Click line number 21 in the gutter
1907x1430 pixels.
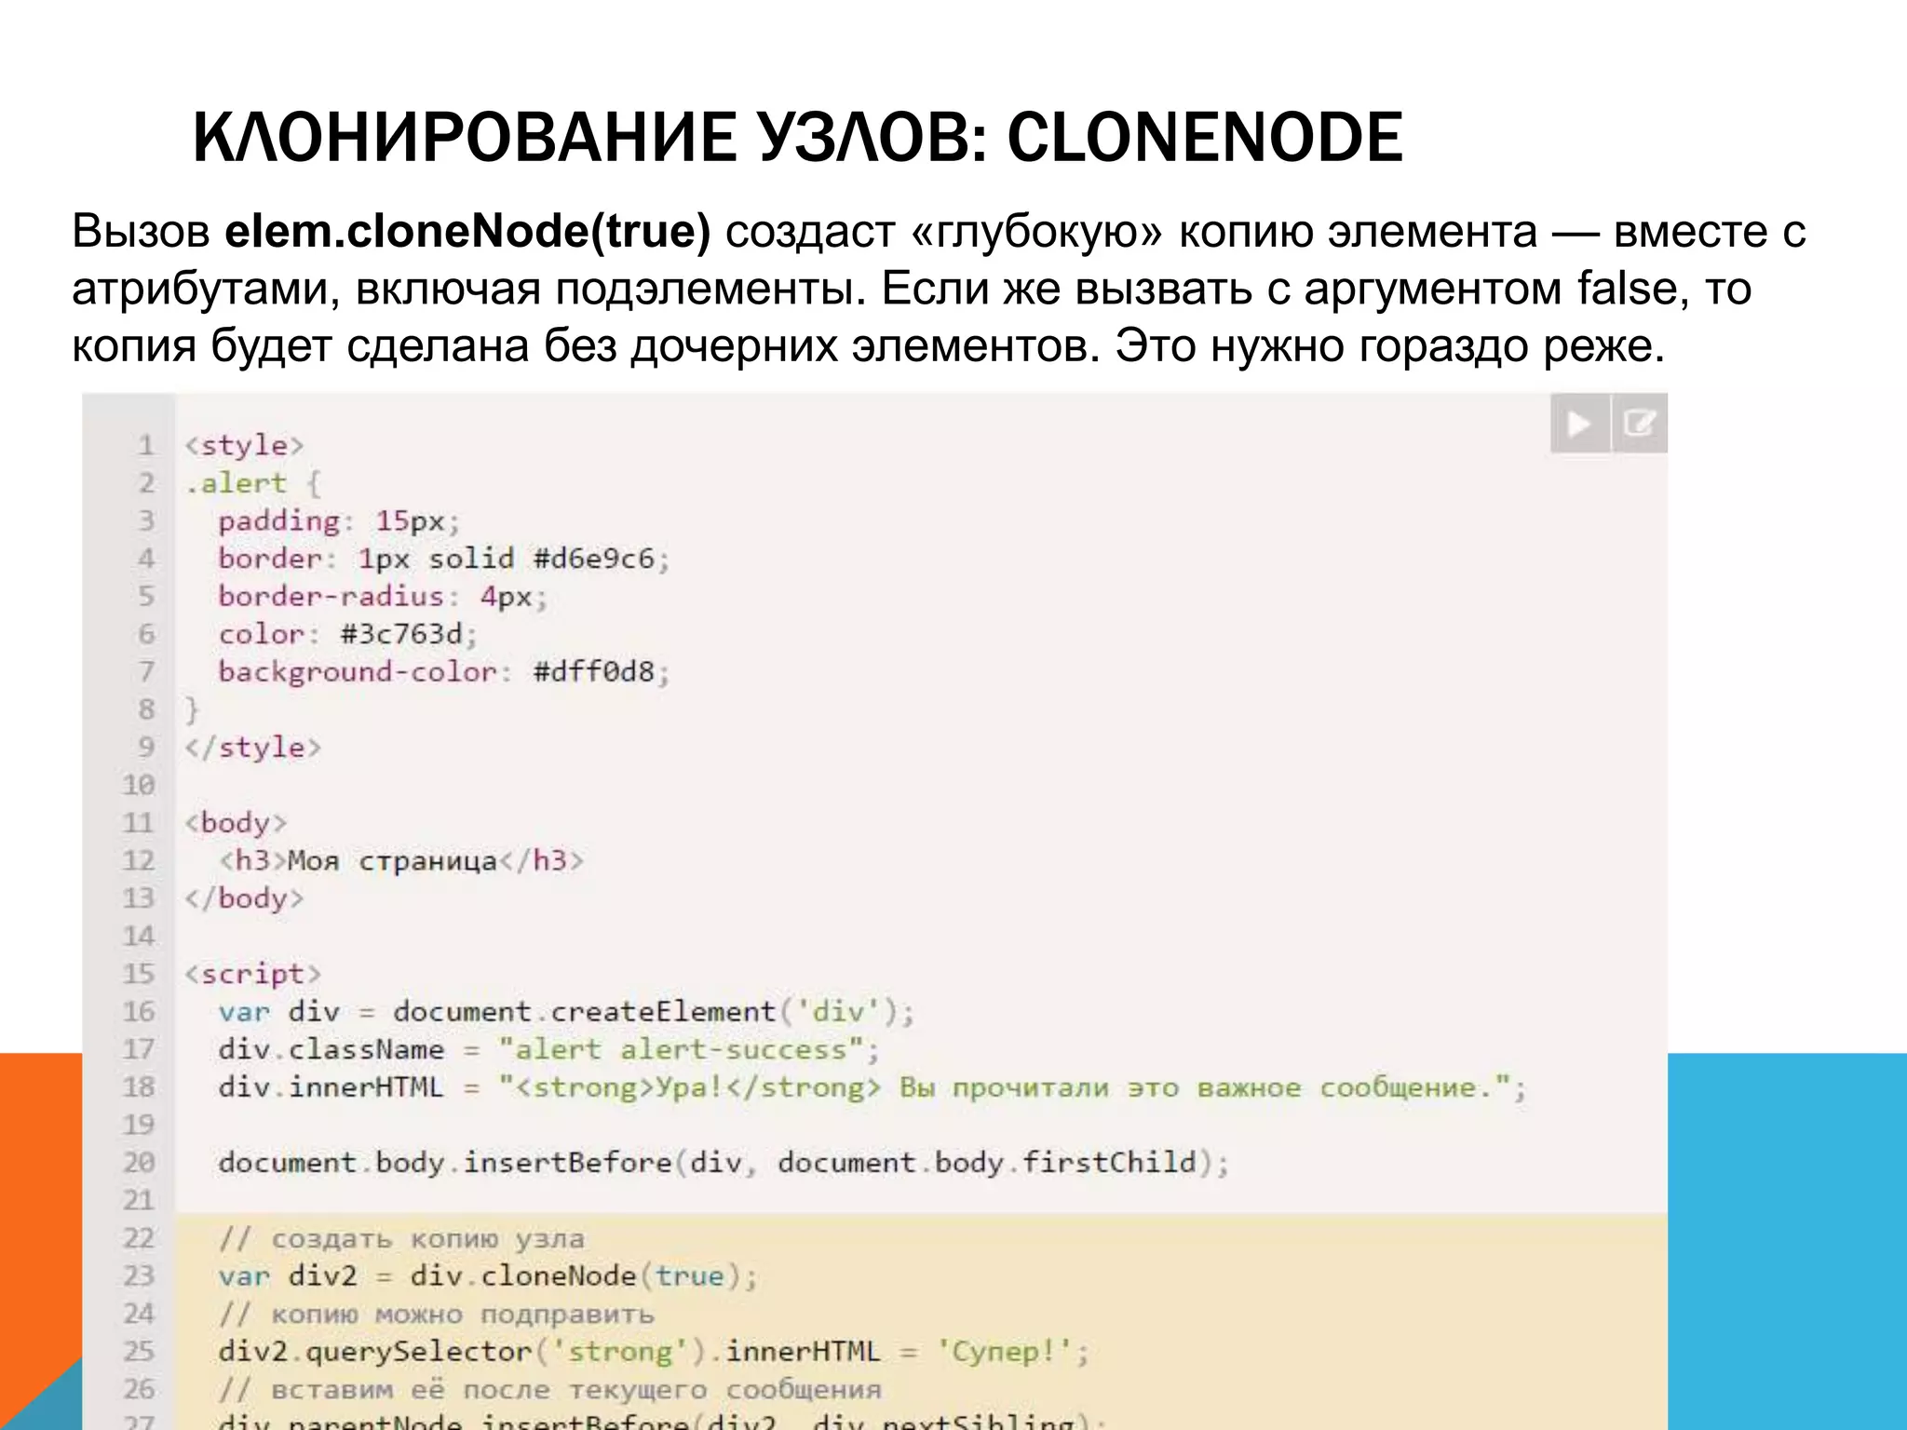coord(138,1200)
